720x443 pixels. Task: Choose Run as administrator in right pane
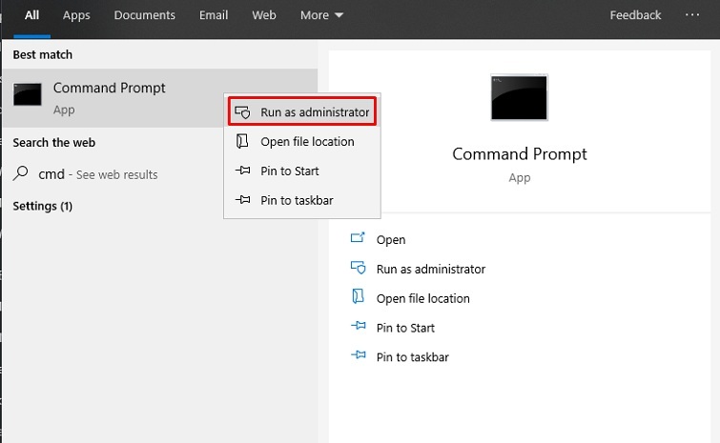click(x=430, y=270)
